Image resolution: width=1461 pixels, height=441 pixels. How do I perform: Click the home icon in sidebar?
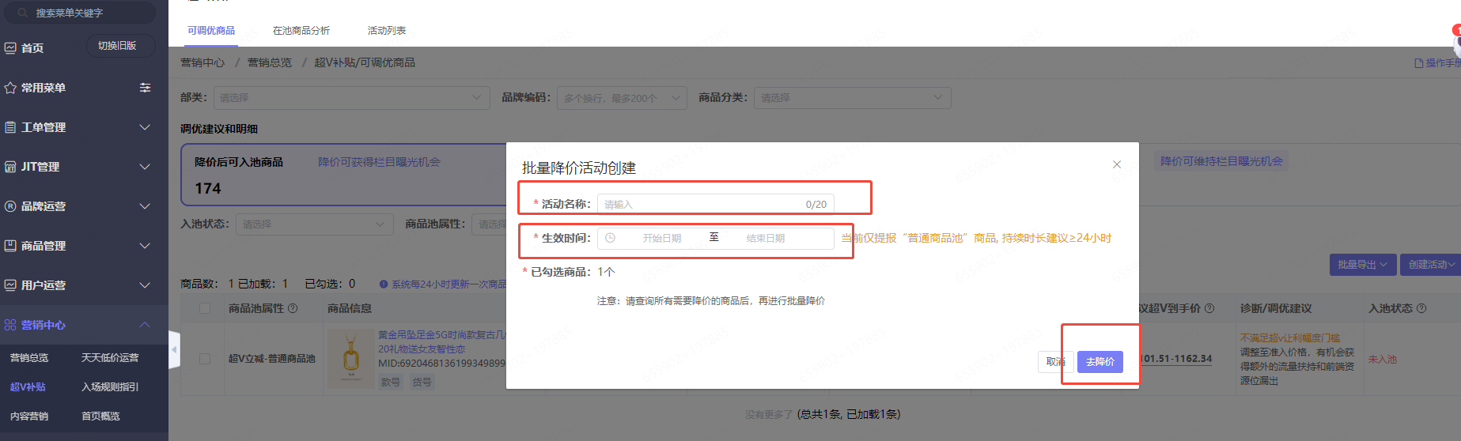[10, 48]
